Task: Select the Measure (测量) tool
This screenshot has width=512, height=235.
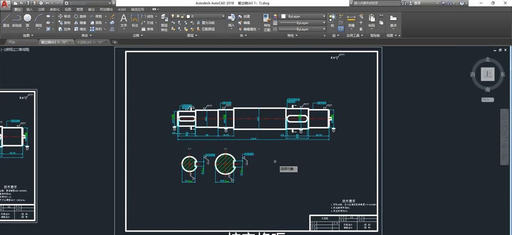Action: tap(351, 20)
